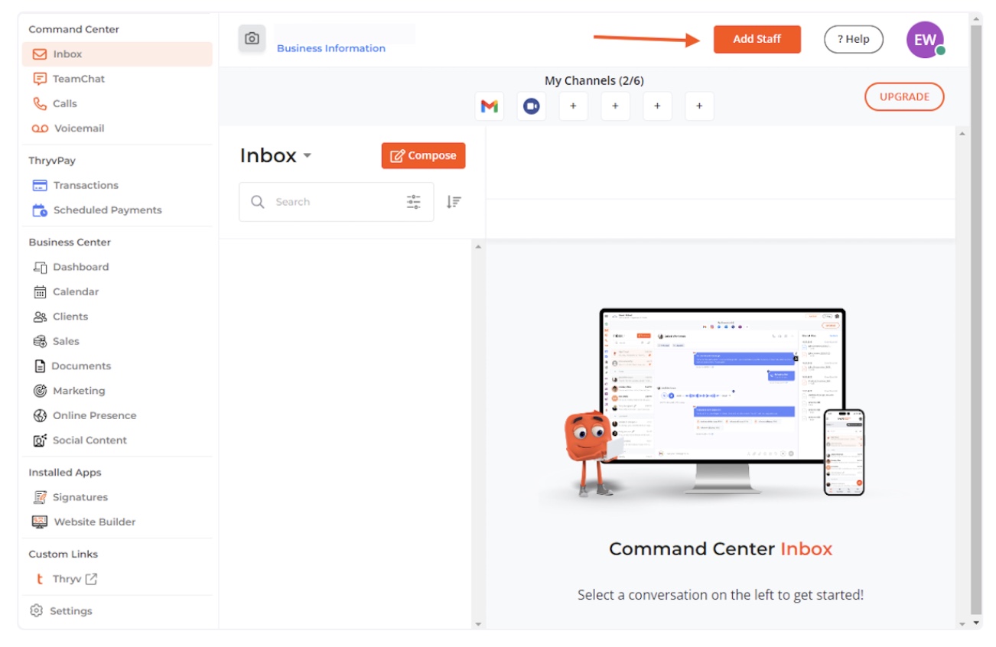
Task: Click the second plus channel button
Action: [615, 106]
